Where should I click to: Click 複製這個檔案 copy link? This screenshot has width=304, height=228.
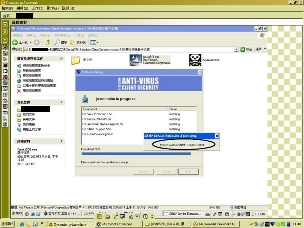pos(32,75)
